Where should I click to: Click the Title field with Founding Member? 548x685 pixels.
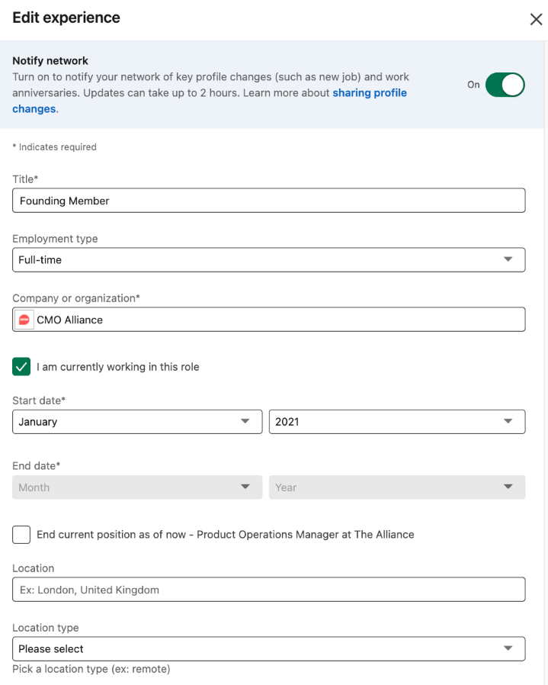[268, 201]
